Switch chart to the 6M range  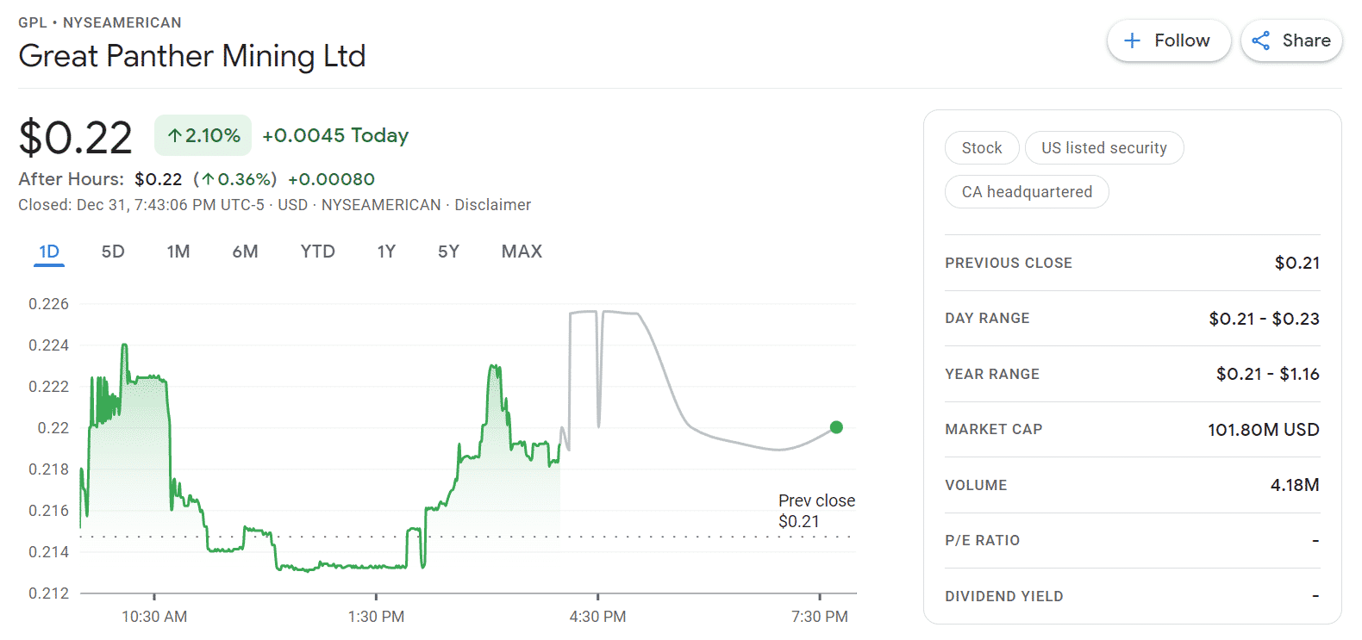point(245,252)
